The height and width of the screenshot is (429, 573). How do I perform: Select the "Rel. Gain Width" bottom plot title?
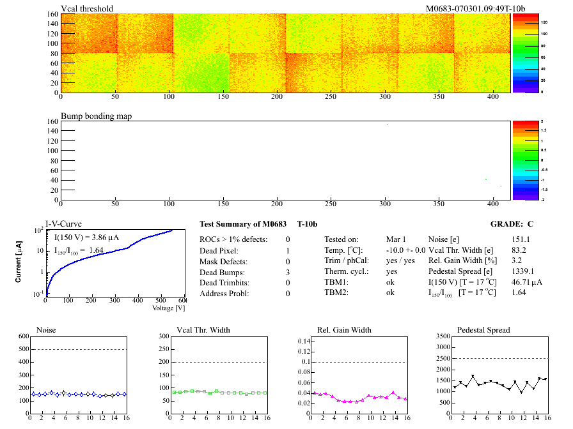click(344, 330)
